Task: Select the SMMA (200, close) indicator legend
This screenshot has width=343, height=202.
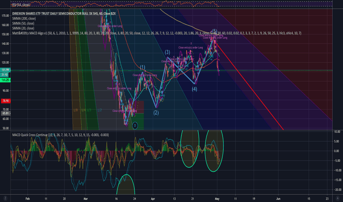Action: click(24, 19)
